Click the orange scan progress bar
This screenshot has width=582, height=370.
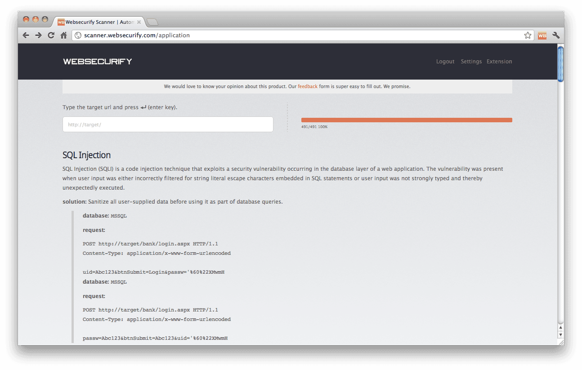(407, 120)
